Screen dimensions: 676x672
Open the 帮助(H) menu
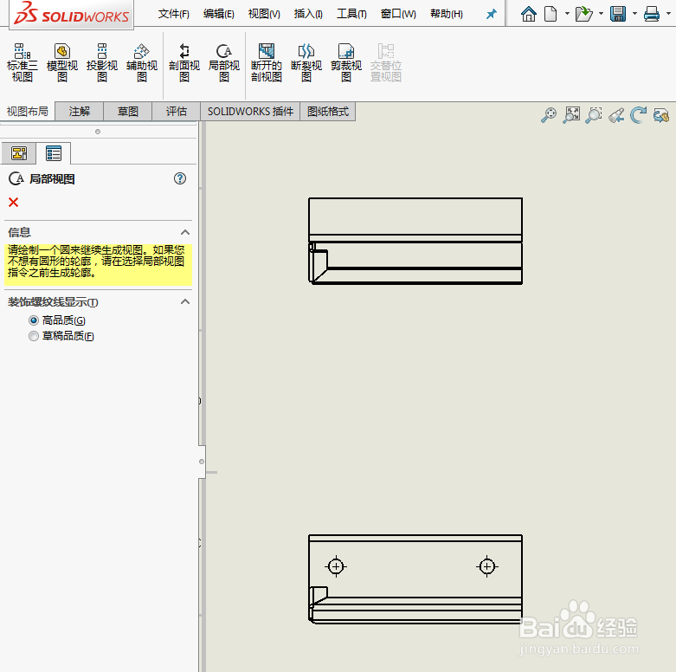tap(447, 14)
